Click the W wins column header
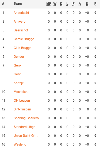The image size is (100, 149). pos(55,4)
